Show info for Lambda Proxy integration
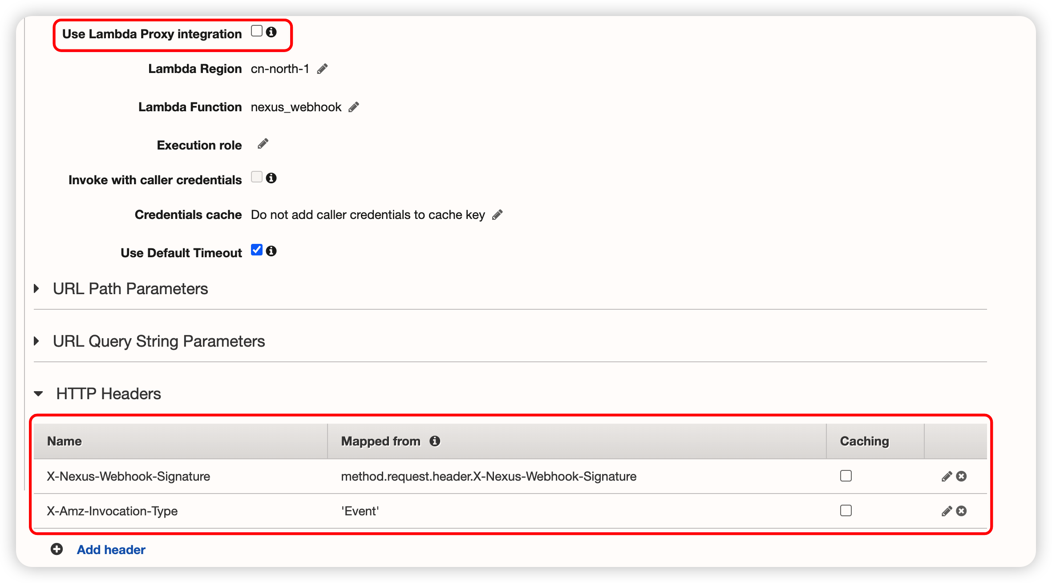This screenshot has width=1052, height=583. point(271,32)
